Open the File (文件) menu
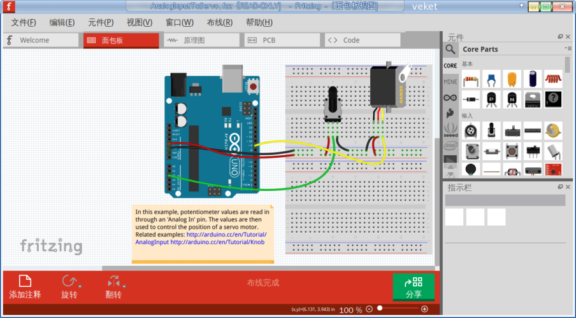The height and width of the screenshot is (318, 576). (x=24, y=23)
